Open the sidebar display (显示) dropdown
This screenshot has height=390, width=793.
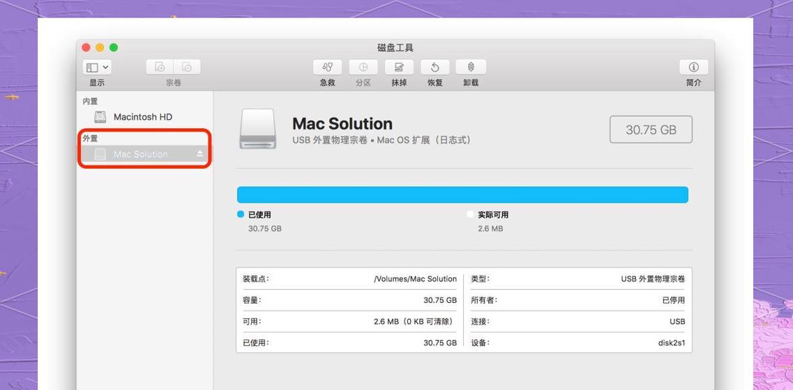tap(97, 67)
